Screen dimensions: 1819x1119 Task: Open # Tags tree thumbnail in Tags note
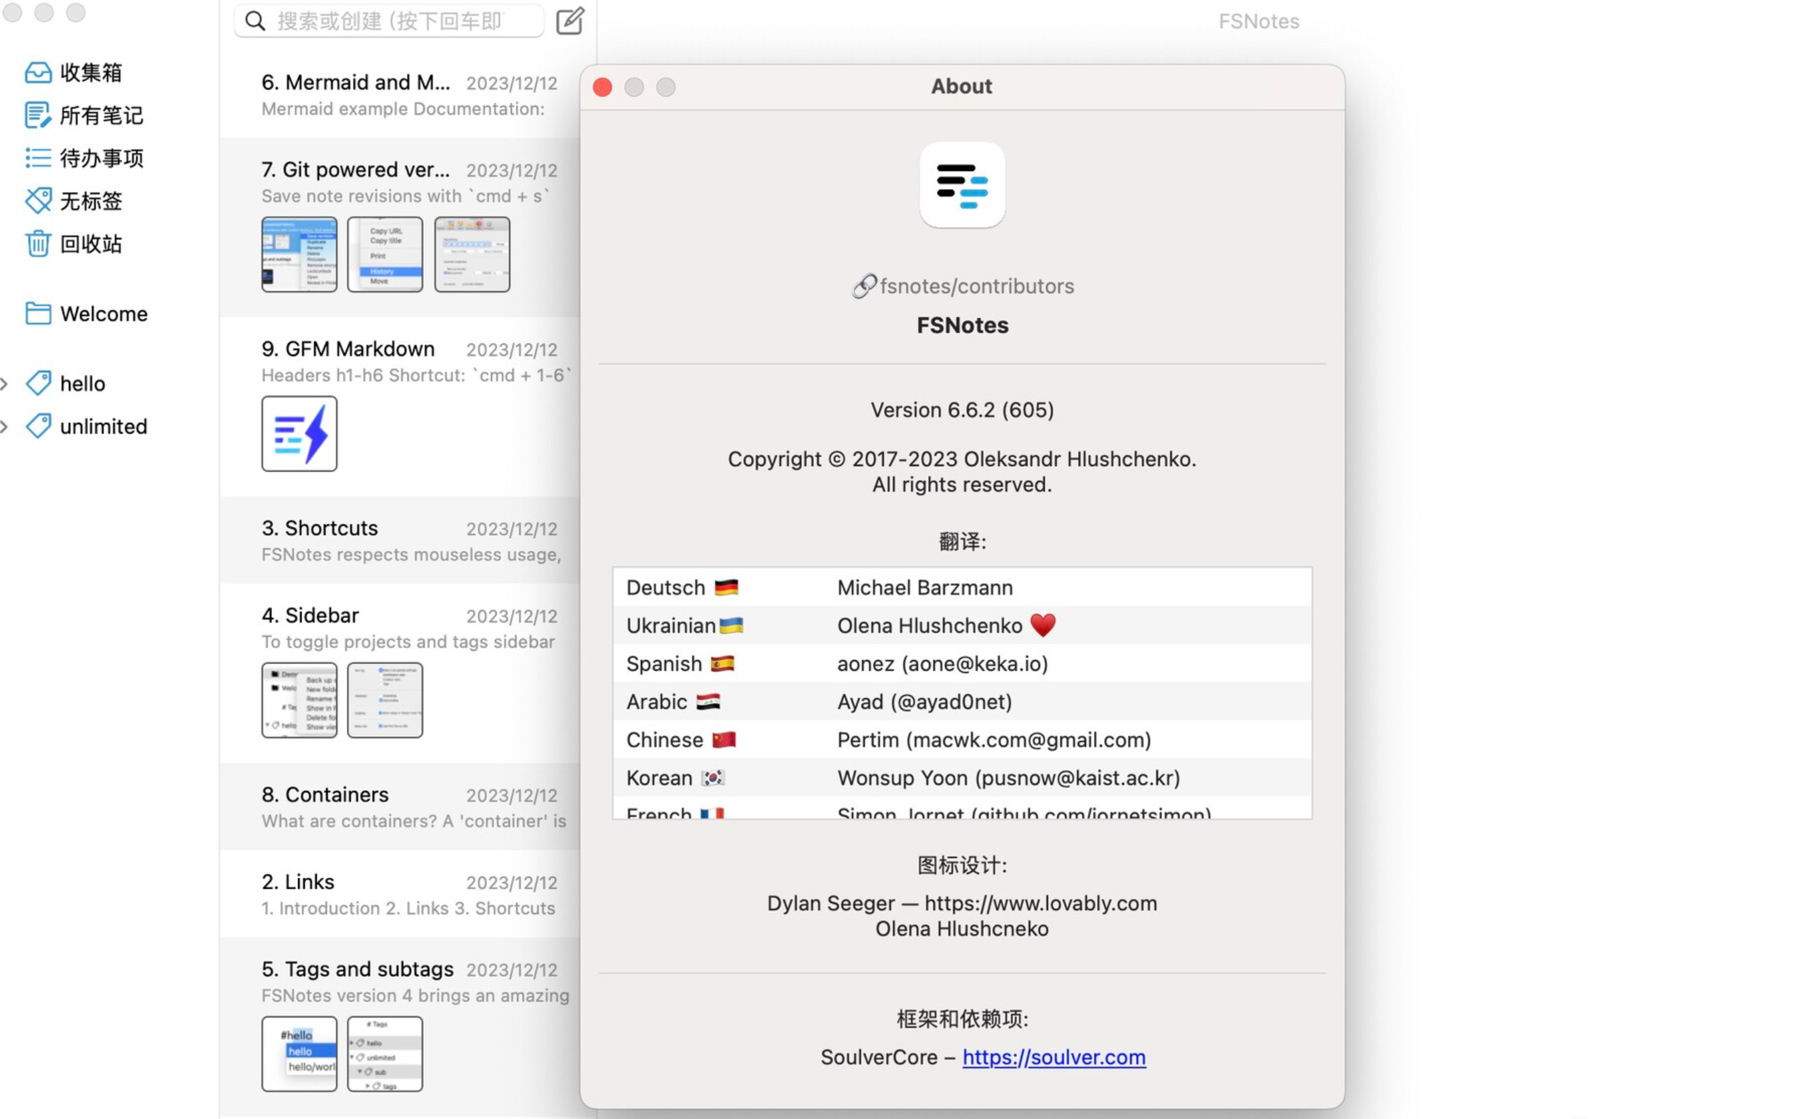pos(385,1054)
